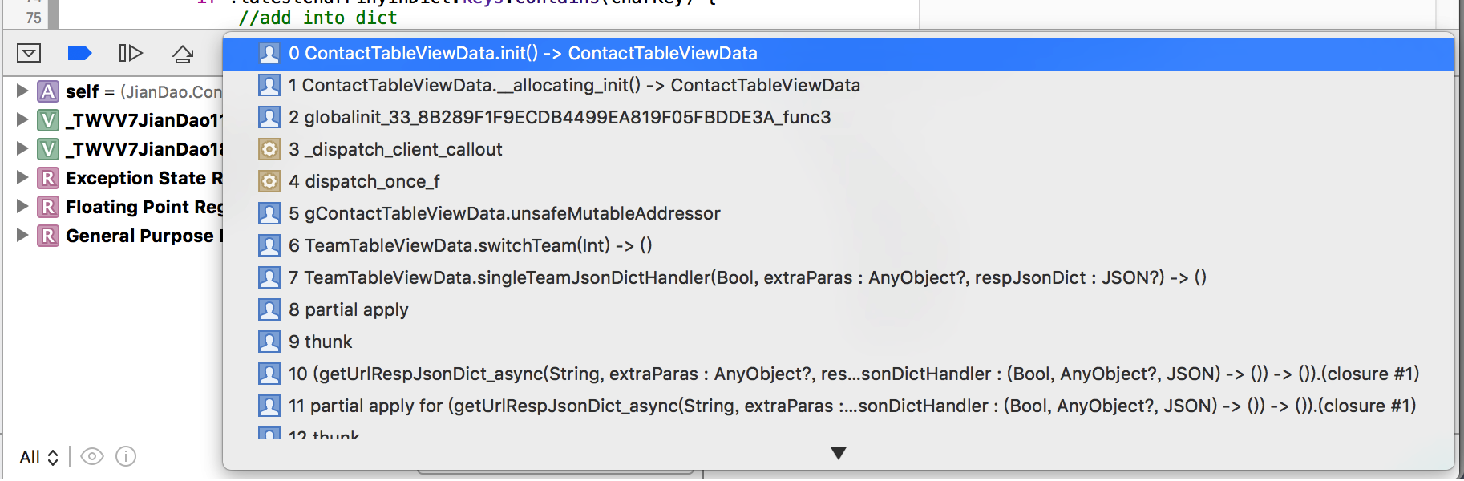Expand the self variable disclosure triangle
This screenshot has width=1464, height=481.
click(x=22, y=91)
